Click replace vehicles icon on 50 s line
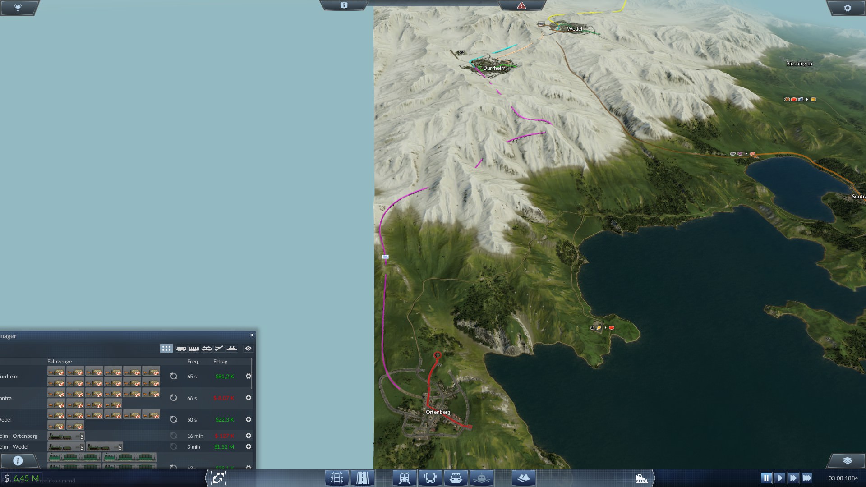 click(x=174, y=419)
